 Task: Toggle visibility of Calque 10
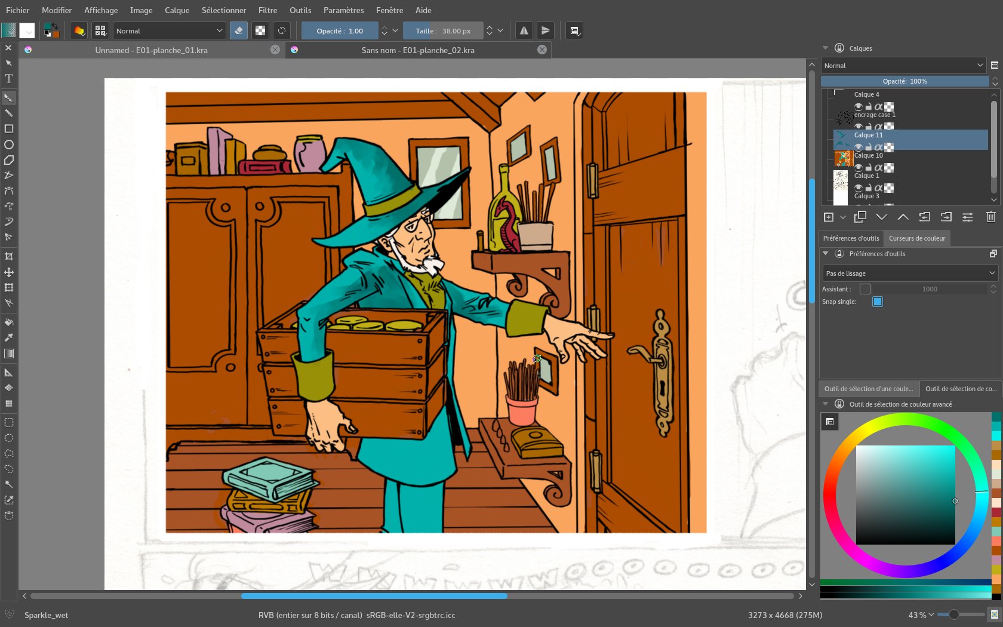point(859,167)
